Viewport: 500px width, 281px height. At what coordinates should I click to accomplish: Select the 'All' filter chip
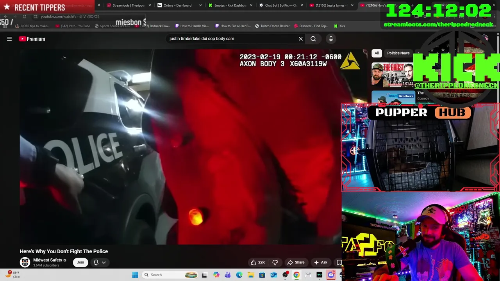(377, 53)
